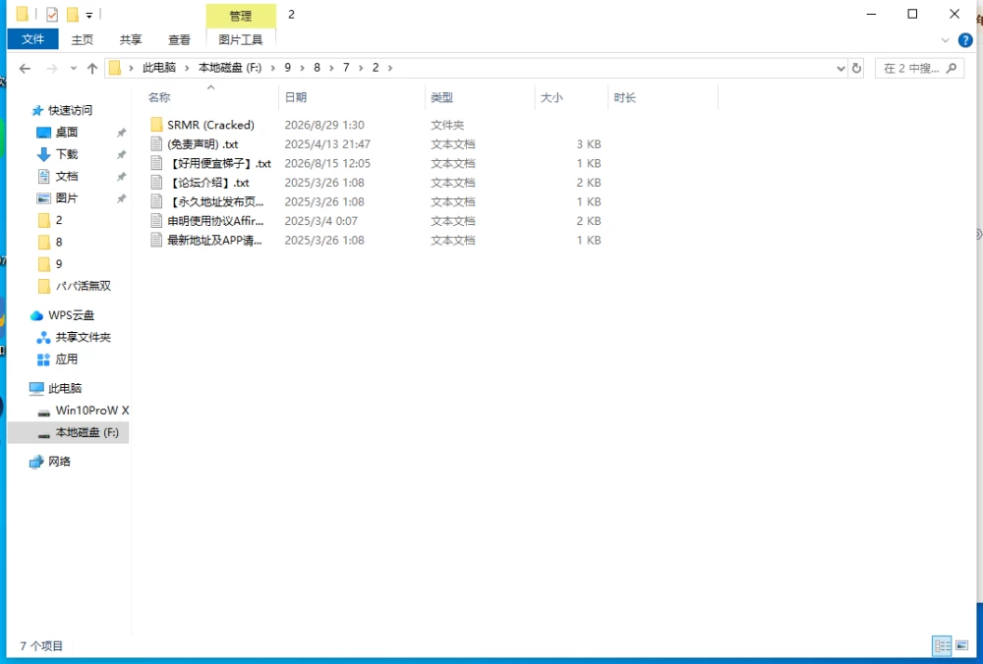Viewport: 983px width, 664px height.
Task: Click the Properties quick access toolbar icon
Action: point(52,15)
